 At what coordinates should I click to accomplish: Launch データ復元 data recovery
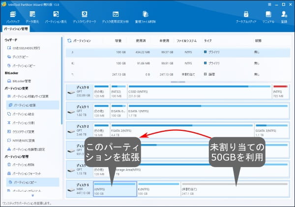pyautogui.click(x=32, y=17)
